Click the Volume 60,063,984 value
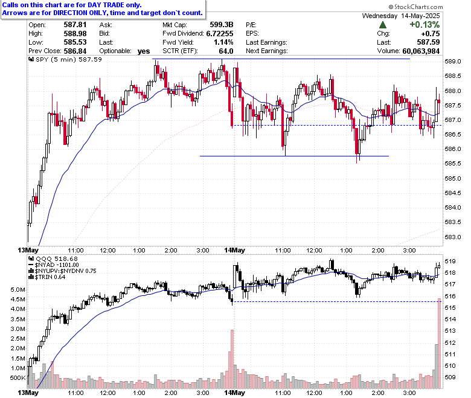Image resolution: width=471 pixels, height=398 pixels. coord(420,51)
